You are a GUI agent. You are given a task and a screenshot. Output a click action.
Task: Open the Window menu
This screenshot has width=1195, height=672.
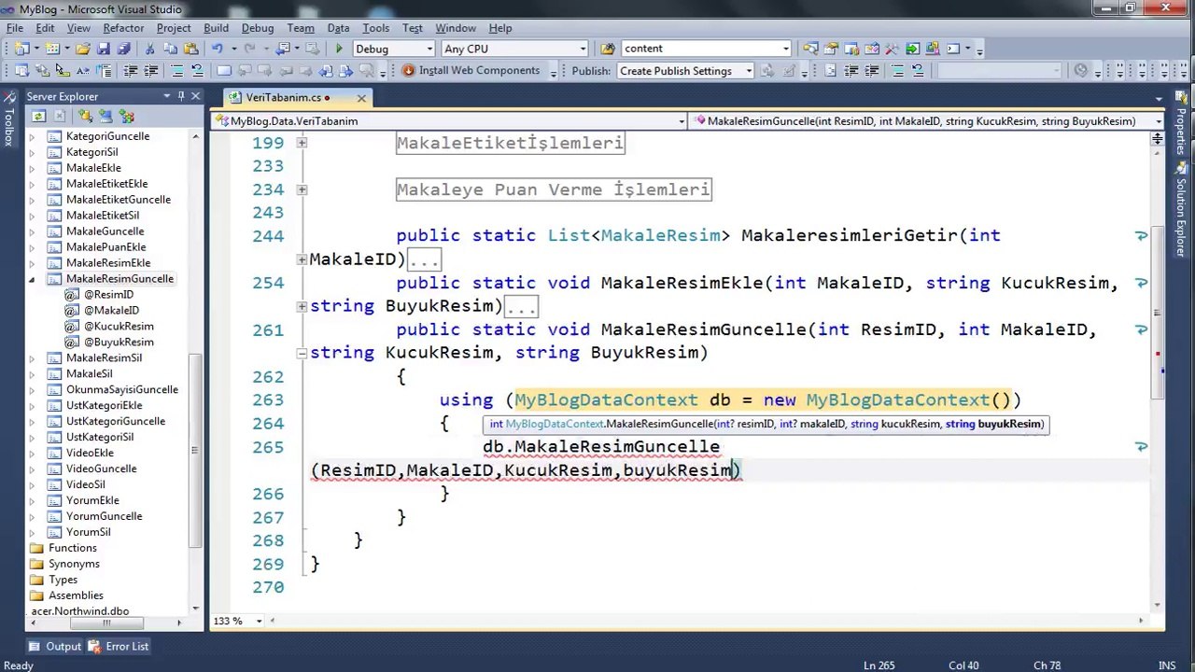click(x=456, y=28)
